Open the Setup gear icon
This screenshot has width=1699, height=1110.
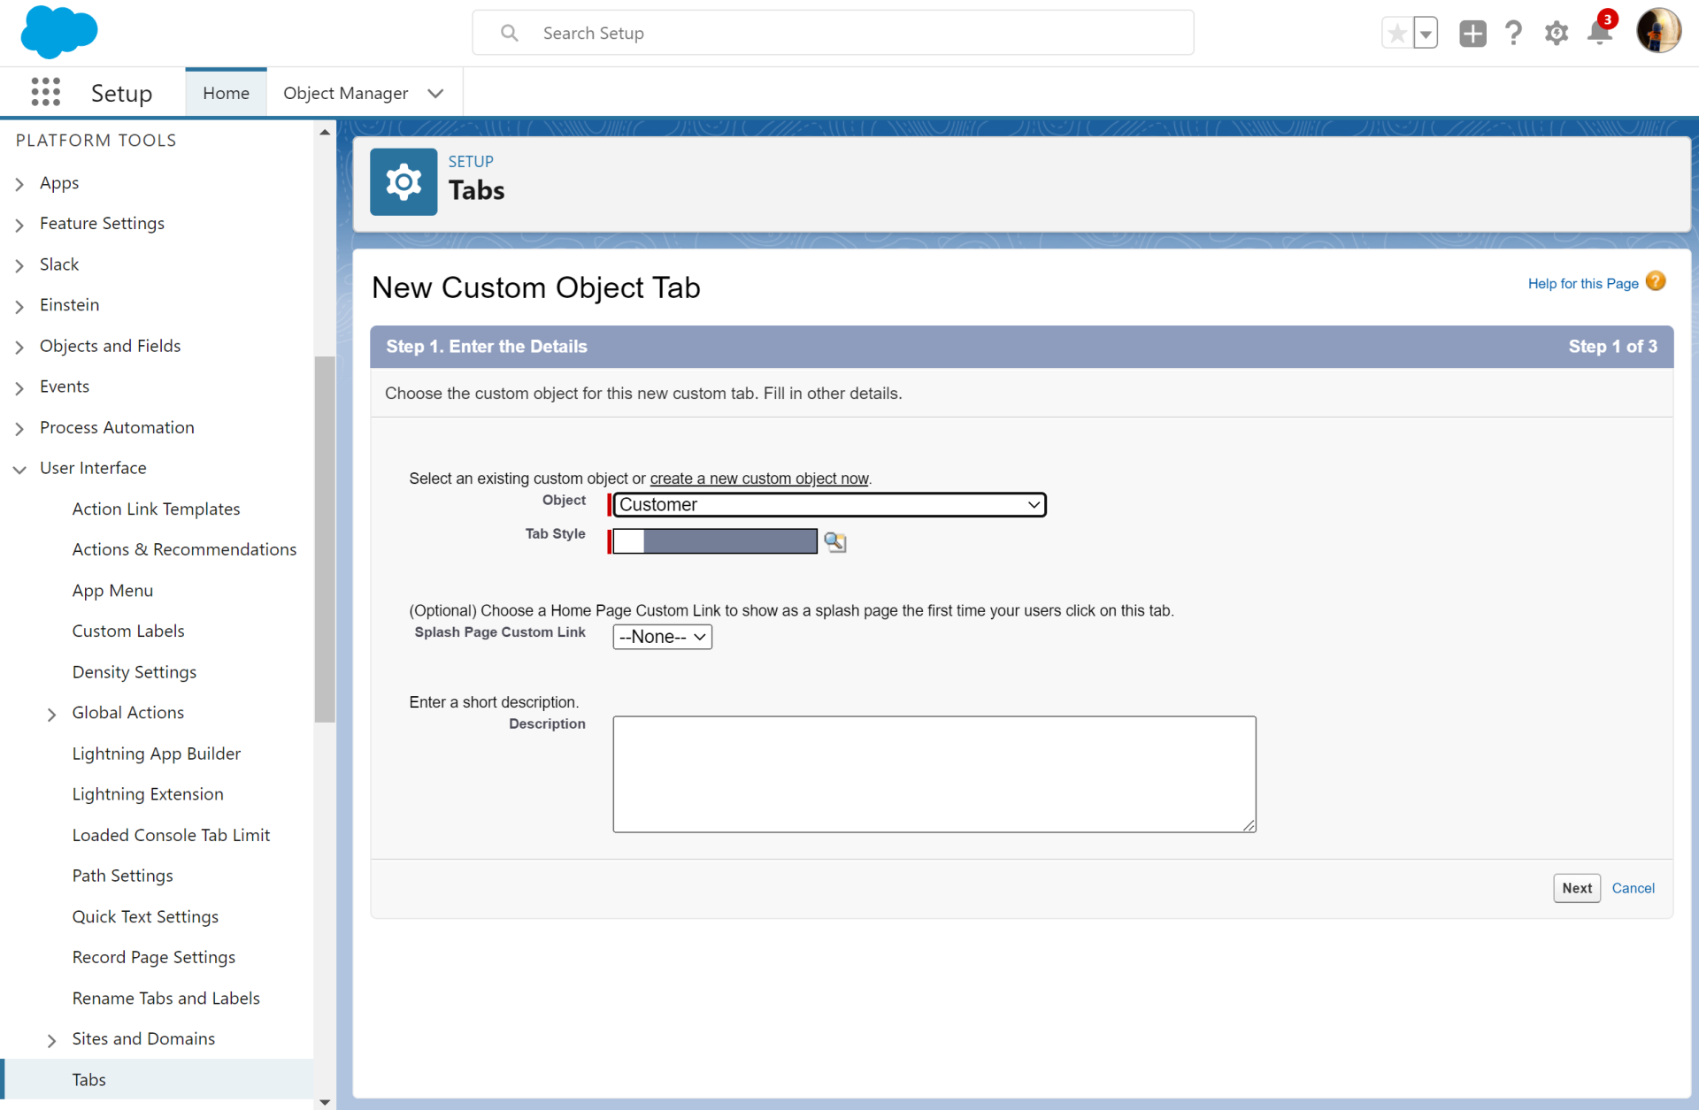pyautogui.click(x=1557, y=33)
